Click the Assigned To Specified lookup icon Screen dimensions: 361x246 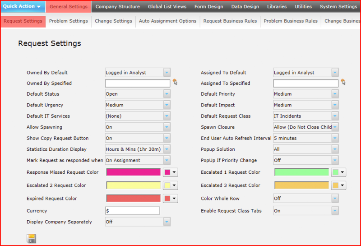point(343,82)
